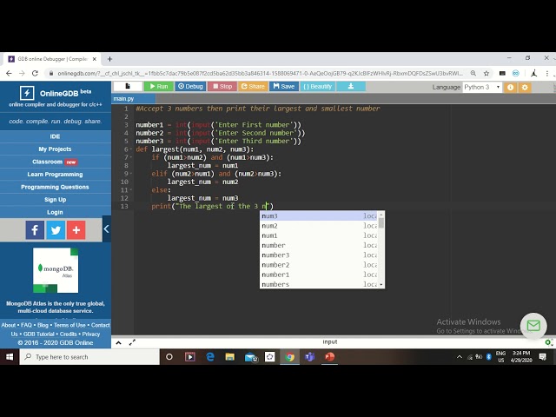This screenshot has width=556, height=417.
Task: Open the Classroom section
Action: [x=55, y=162]
